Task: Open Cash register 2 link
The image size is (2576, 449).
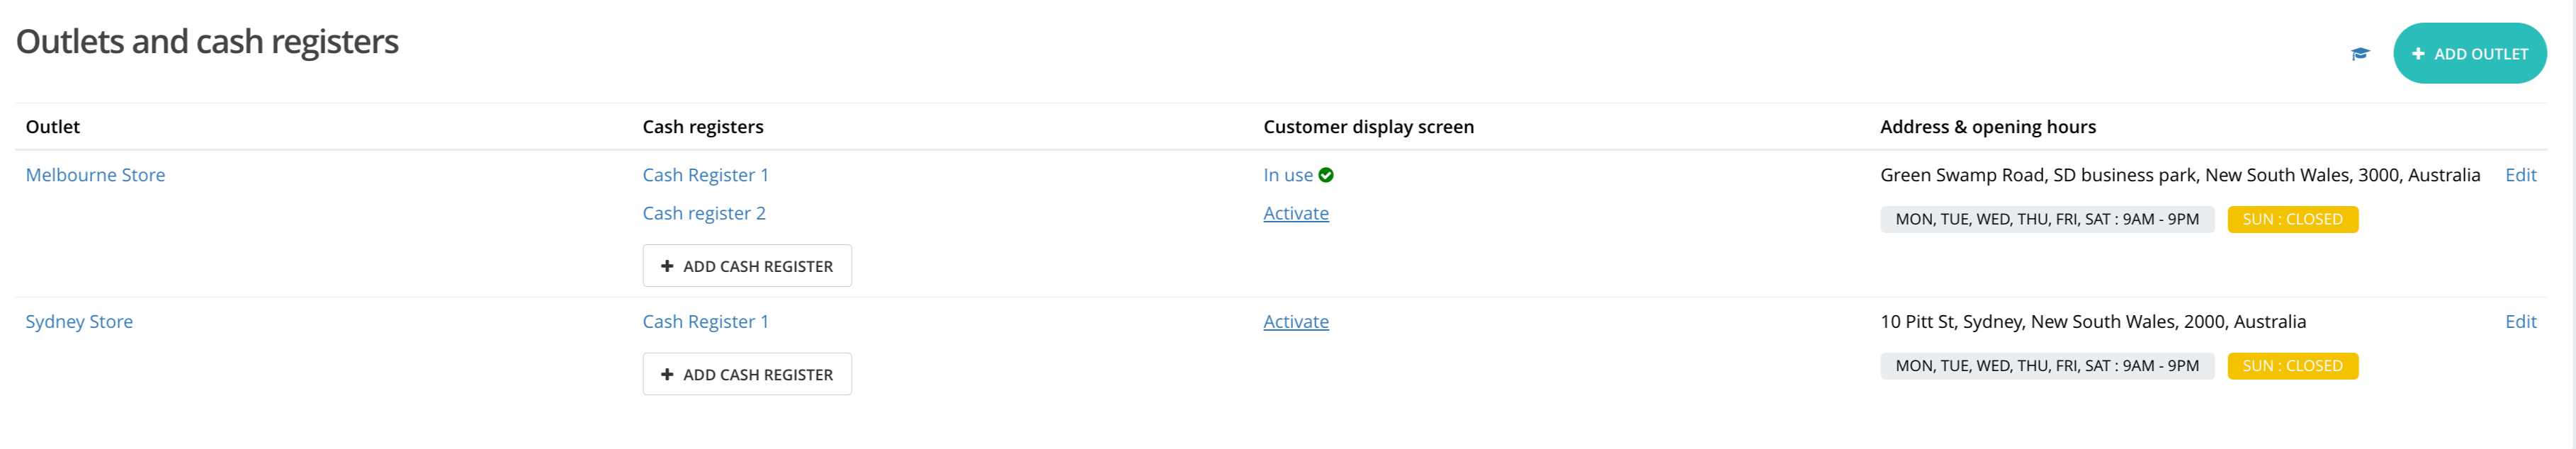Action: [x=703, y=213]
